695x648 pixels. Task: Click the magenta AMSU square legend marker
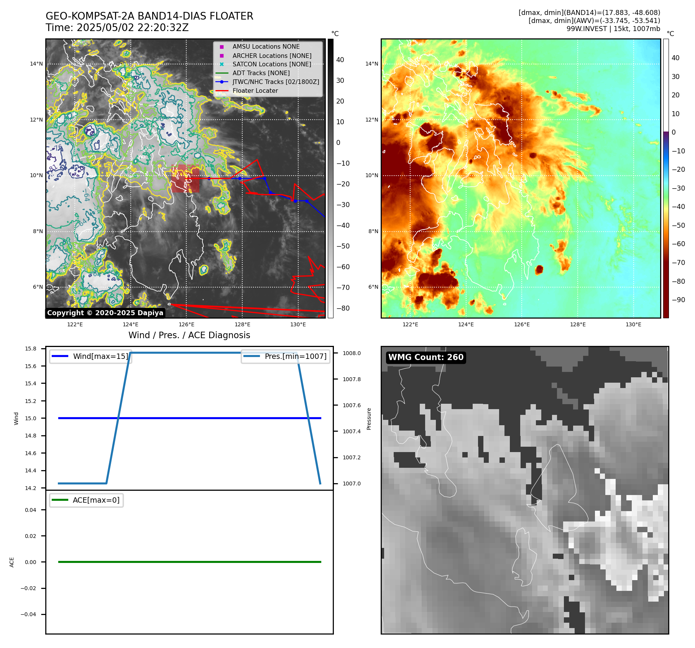point(222,47)
